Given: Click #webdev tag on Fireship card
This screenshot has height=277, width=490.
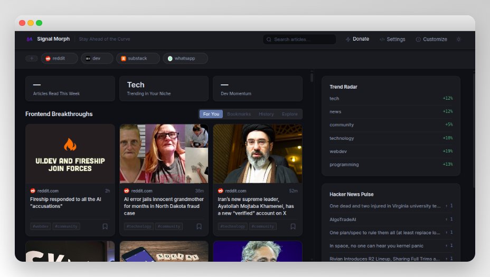Looking at the screenshot, I should [41, 226].
